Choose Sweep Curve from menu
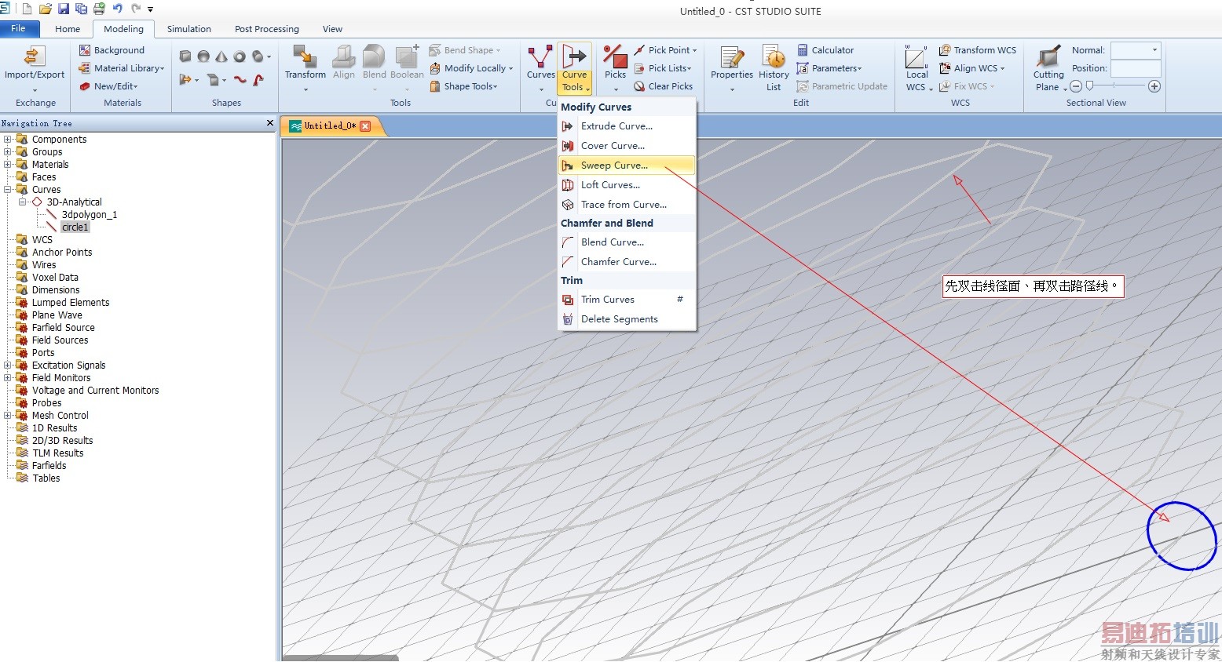The image size is (1222, 662). (x=627, y=165)
